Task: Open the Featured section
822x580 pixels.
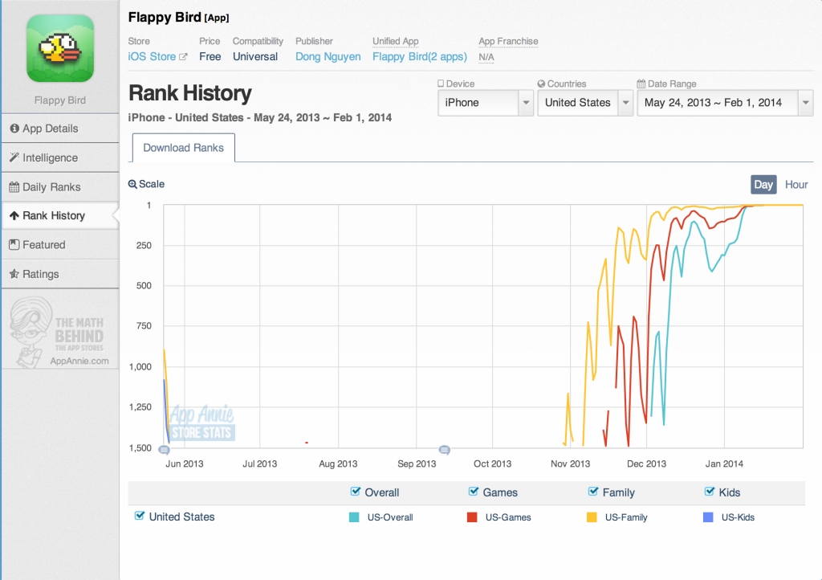Action: pos(60,245)
